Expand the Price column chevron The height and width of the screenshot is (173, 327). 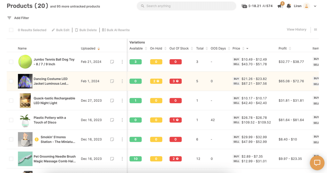point(247,49)
